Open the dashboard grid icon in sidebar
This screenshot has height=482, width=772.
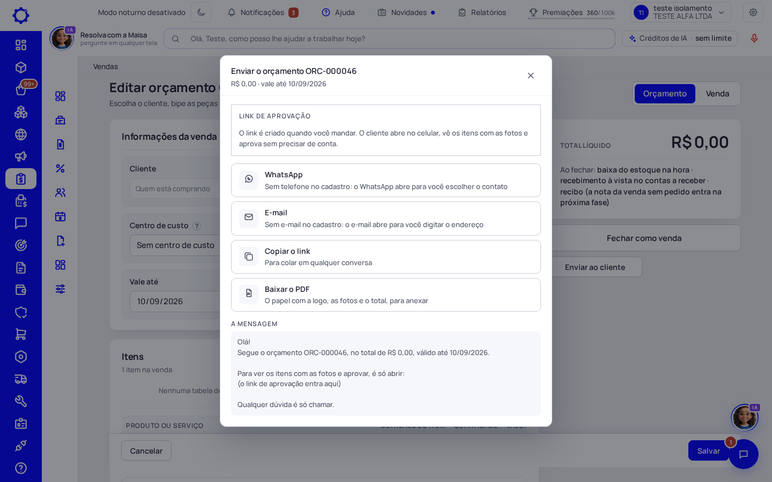(21, 45)
